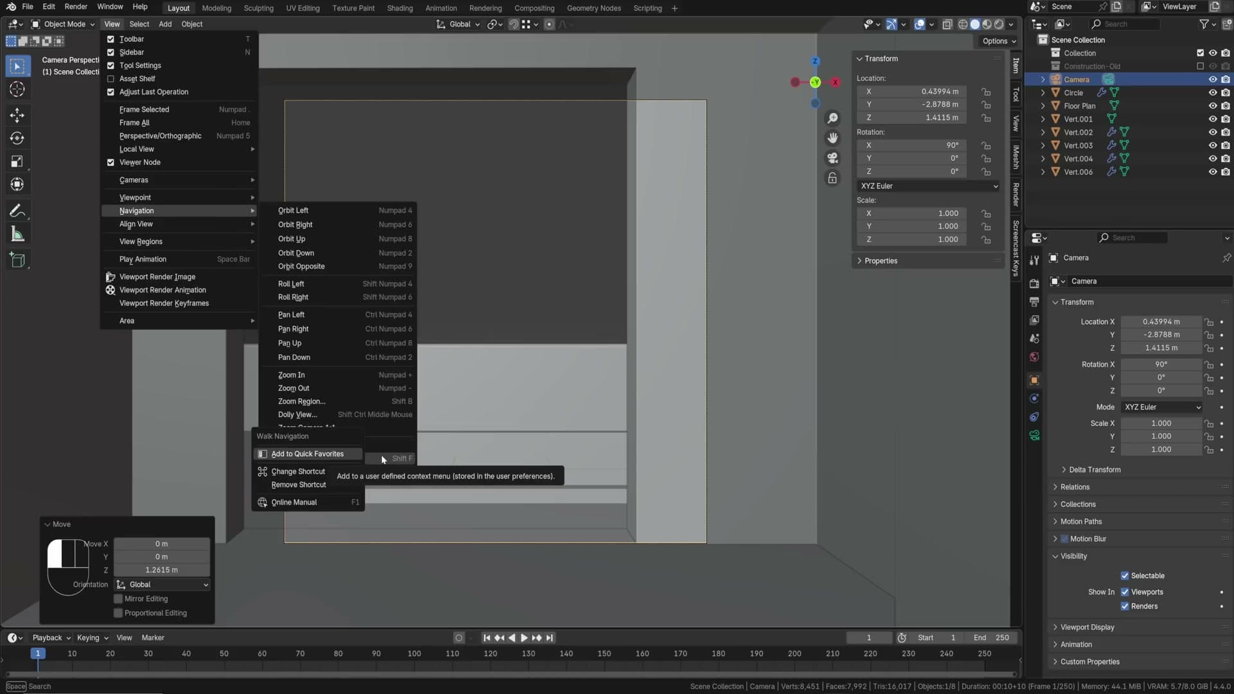
Task: Select the Add Cube tool
Action: coord(17,260)
